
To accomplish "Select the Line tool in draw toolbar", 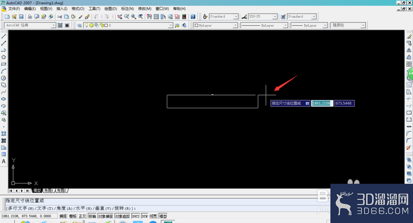I will pos(4,36).
